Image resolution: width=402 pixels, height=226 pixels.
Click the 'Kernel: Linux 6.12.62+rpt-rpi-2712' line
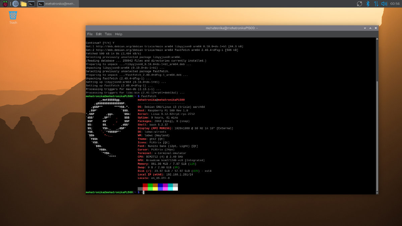pyautogui.click(x=166, y=114)
